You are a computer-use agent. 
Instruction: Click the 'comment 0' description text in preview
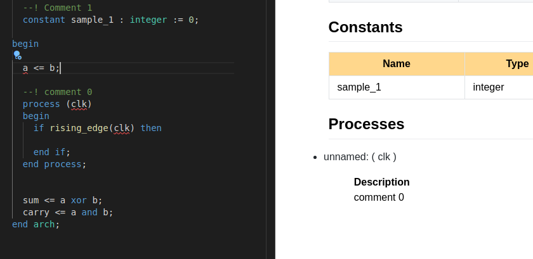[x=379, y=198]
